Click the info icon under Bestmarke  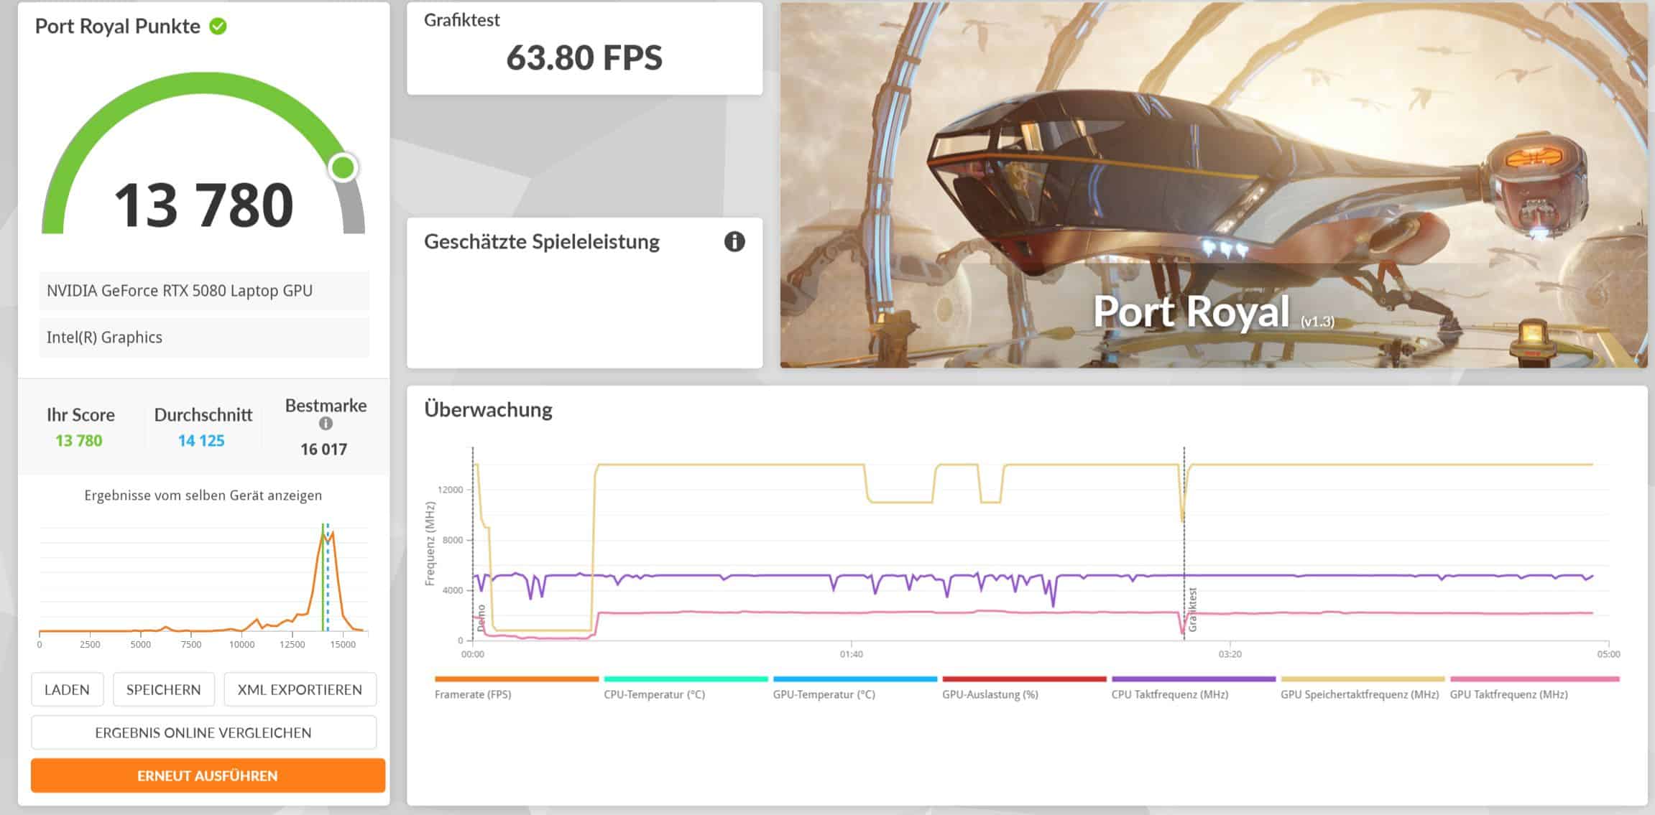coord(326,424)
